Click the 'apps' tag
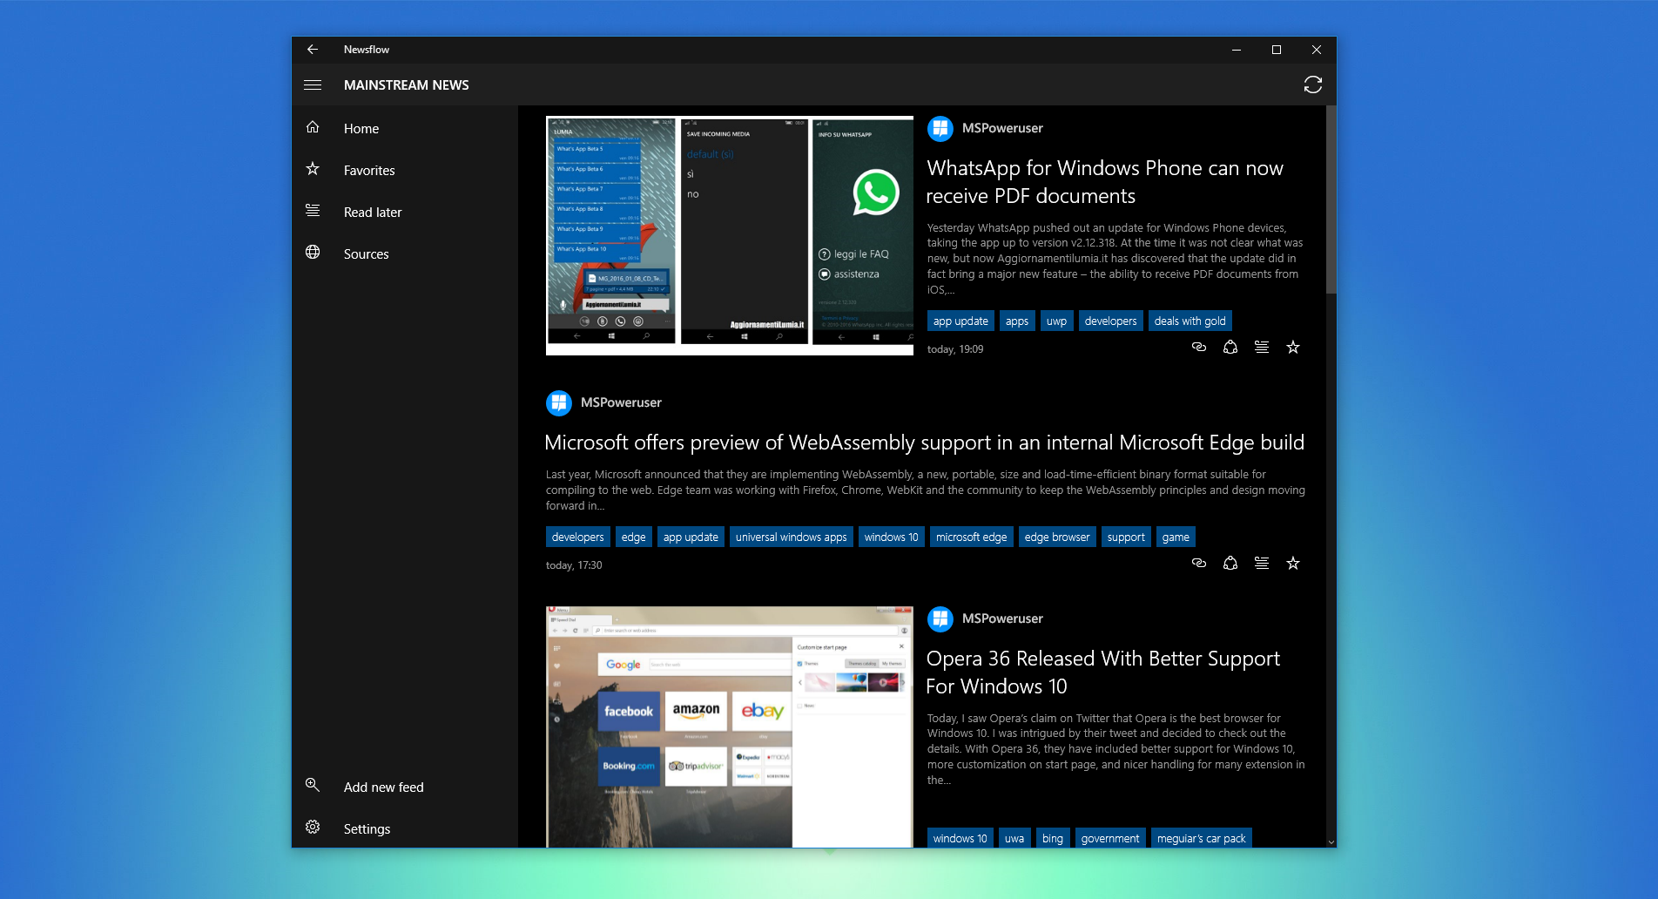 click(x=1017, y=321)
